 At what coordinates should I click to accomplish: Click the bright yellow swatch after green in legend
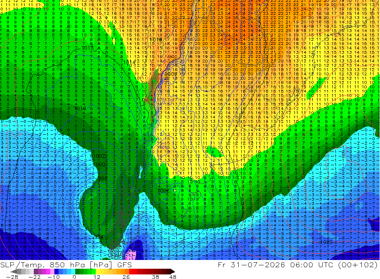[x=98, y=272]
